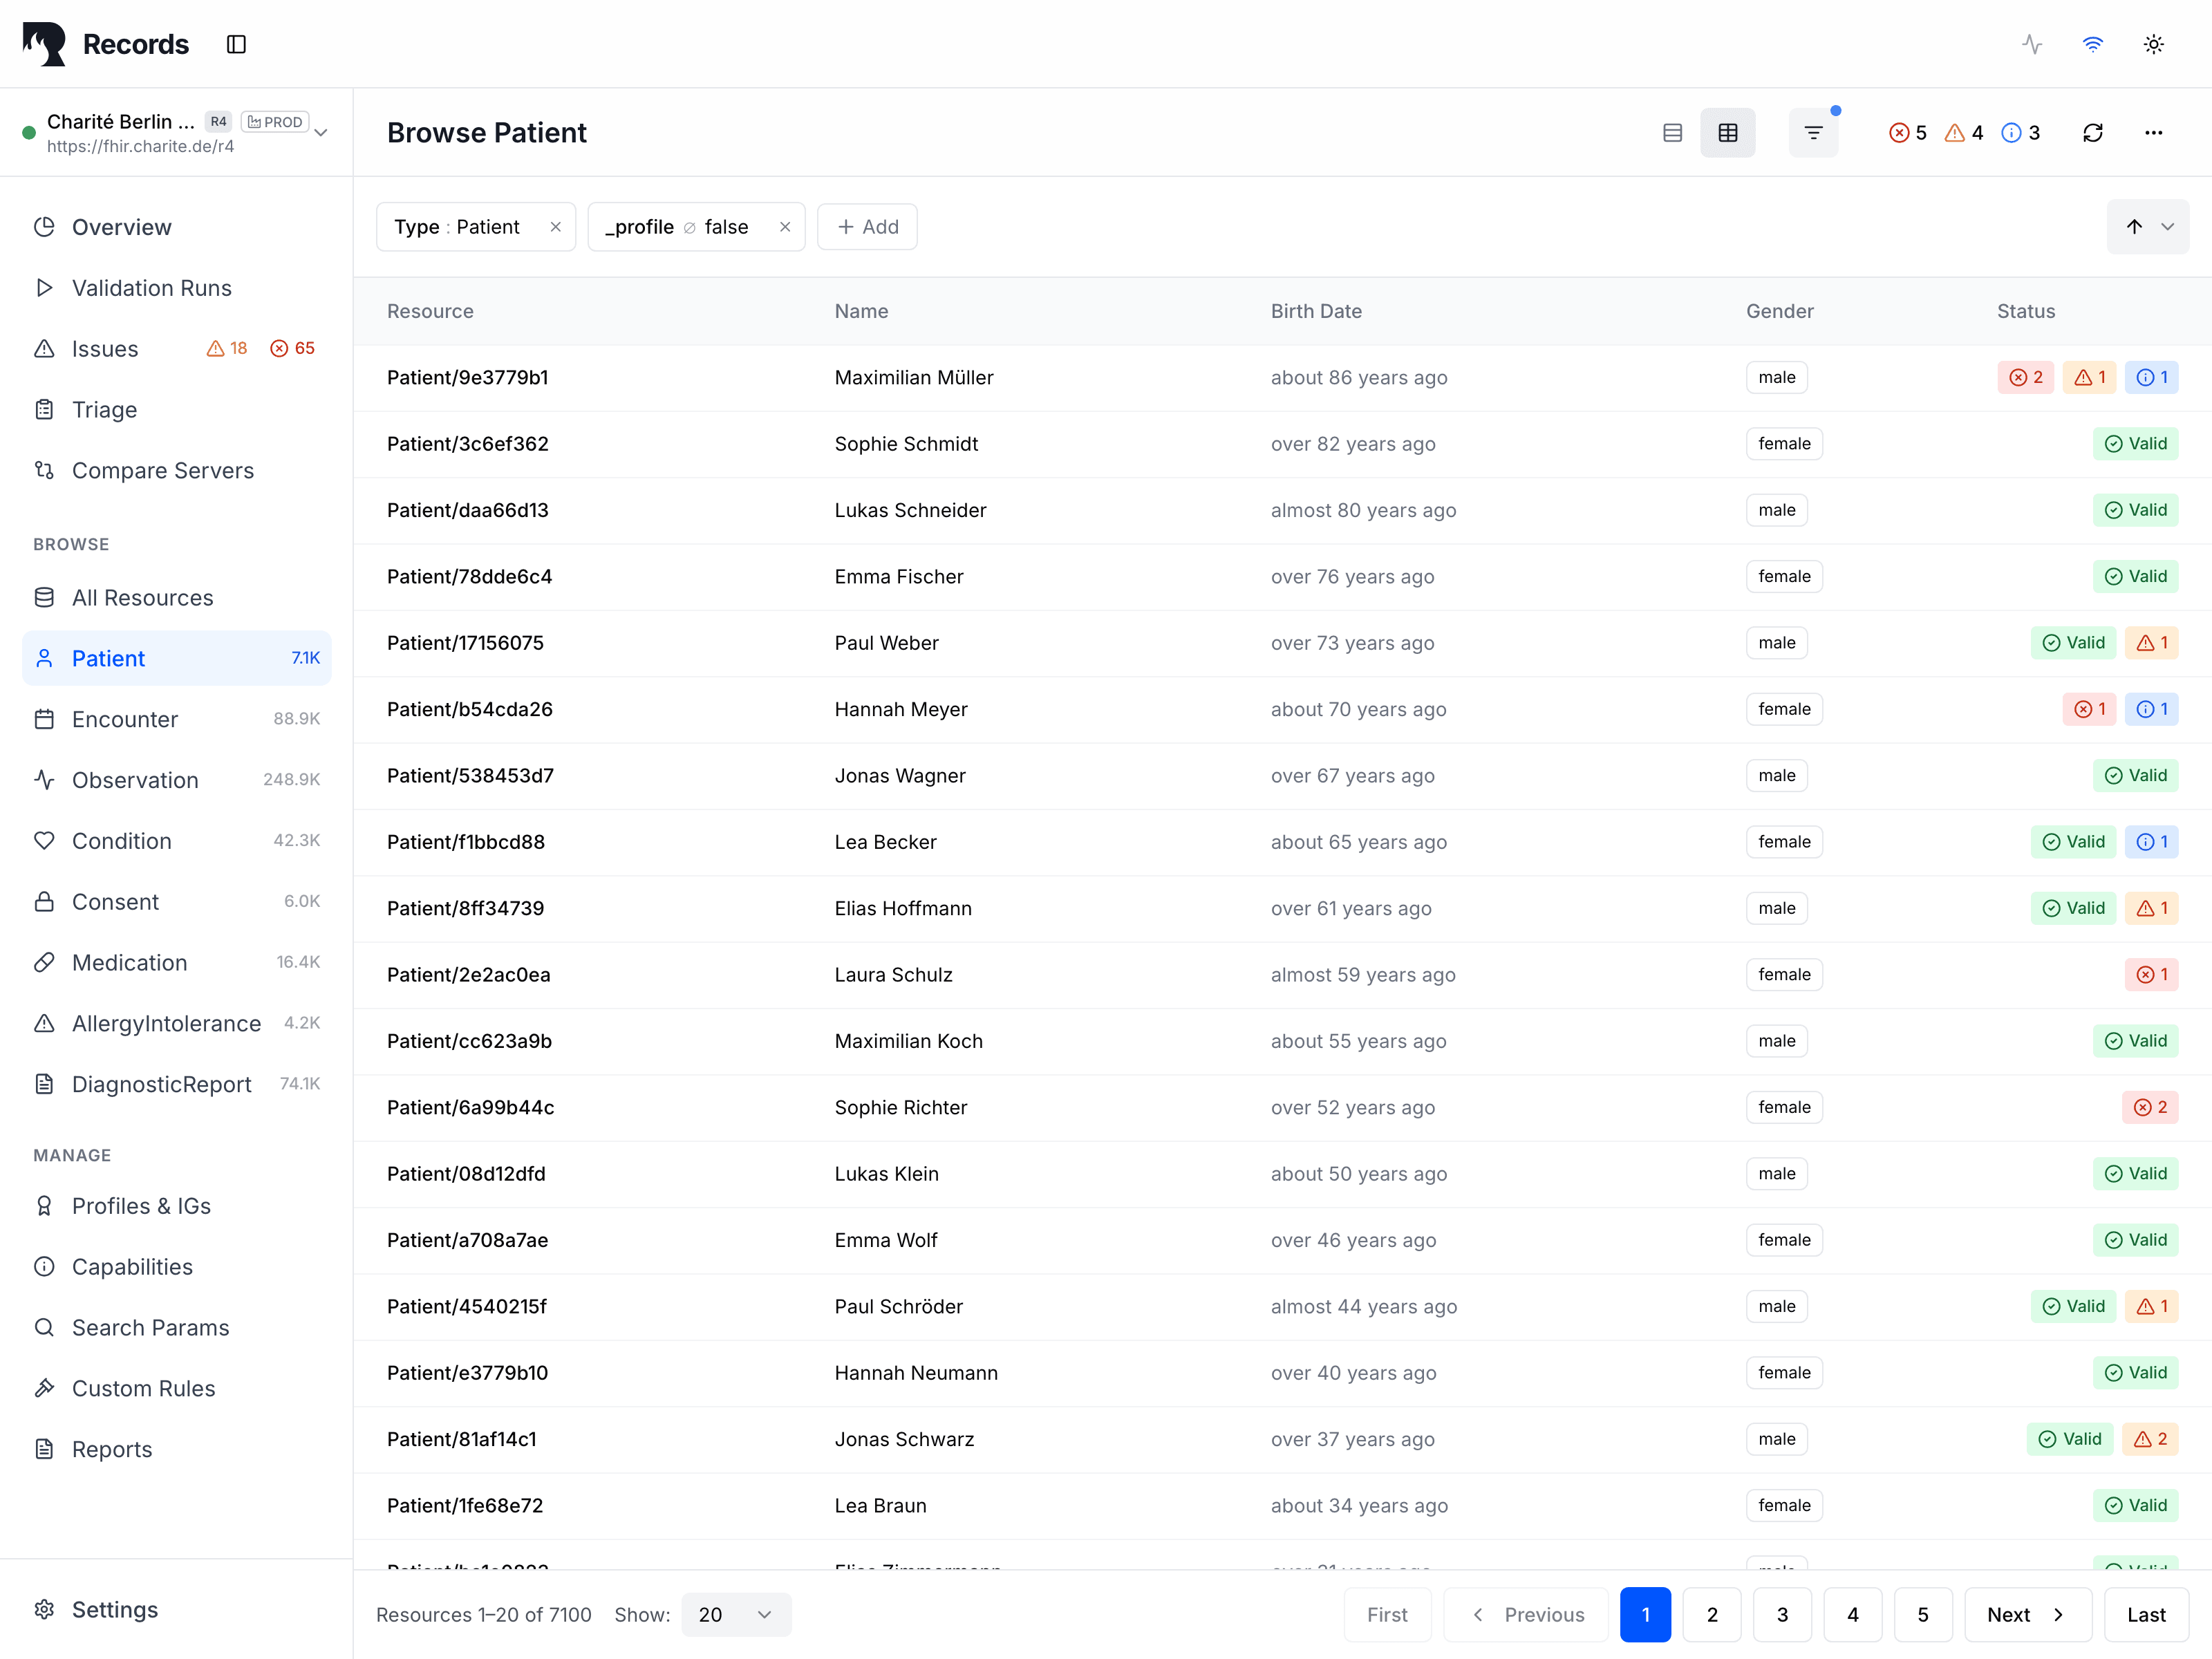Screen dimensions: 2212x1659
Task: Toggle the sidebar collapse icon
Action: [236, 44]
